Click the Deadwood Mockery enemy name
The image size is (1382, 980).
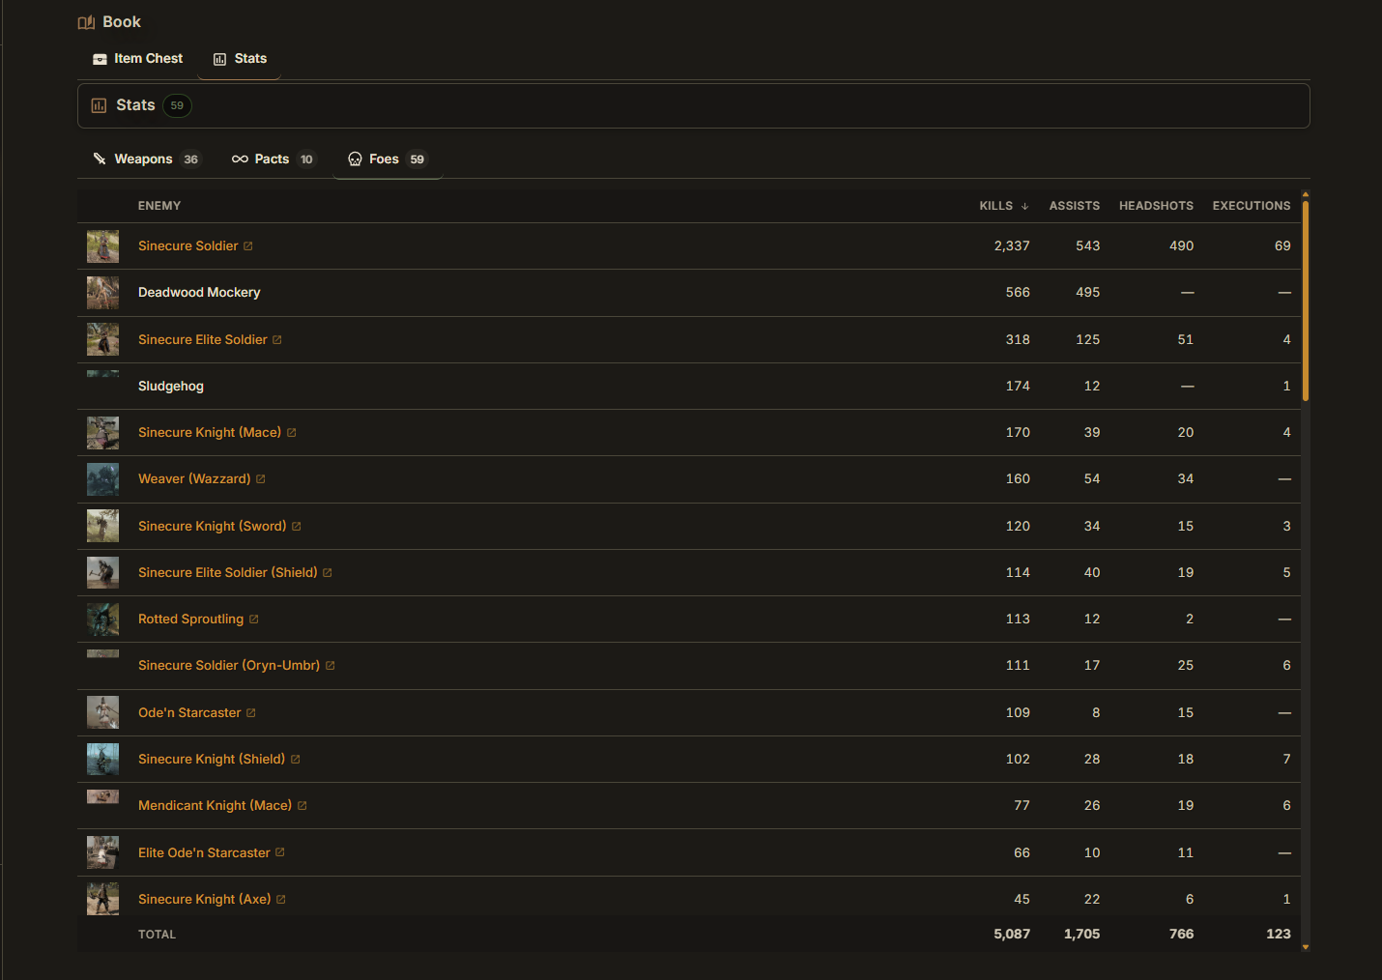coord(199,293)
